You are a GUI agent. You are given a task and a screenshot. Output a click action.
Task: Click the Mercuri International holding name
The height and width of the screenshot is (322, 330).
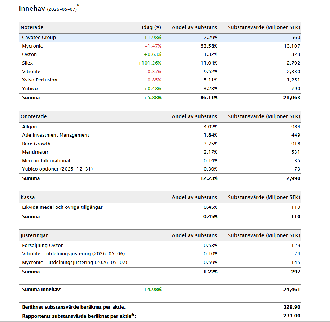point(46,161)
